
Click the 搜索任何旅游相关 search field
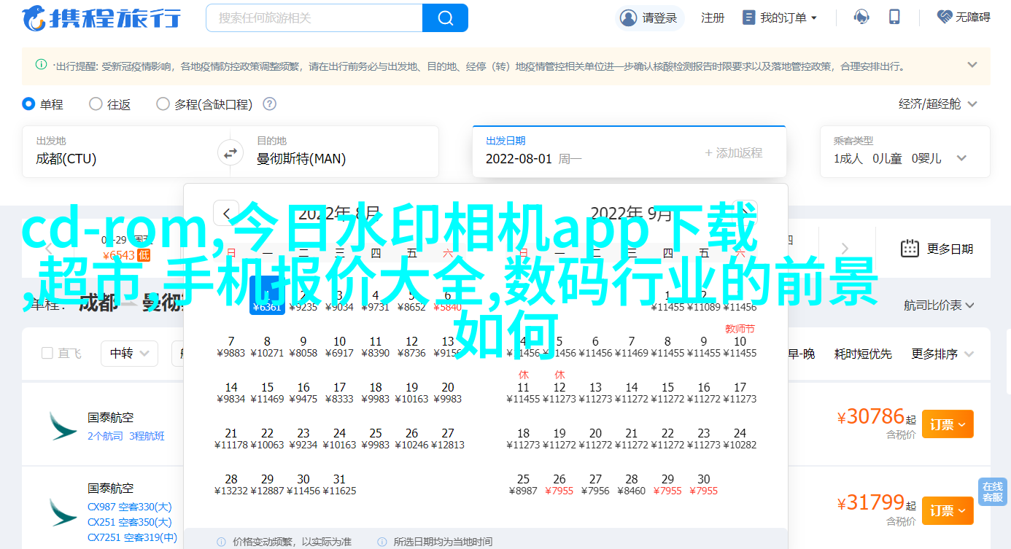click(314, 17)
